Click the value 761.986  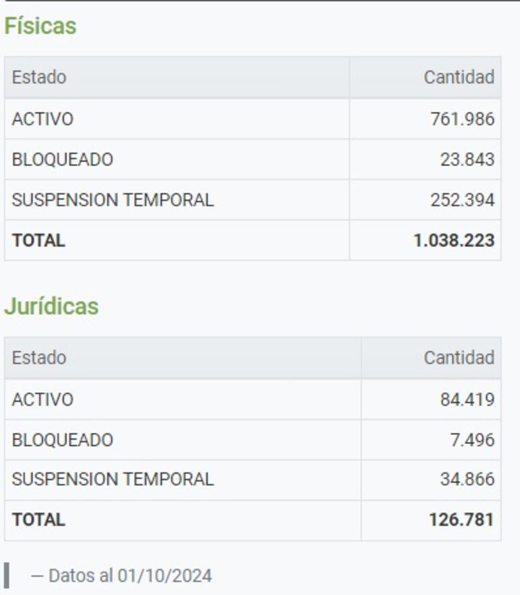tap(462, 119)
